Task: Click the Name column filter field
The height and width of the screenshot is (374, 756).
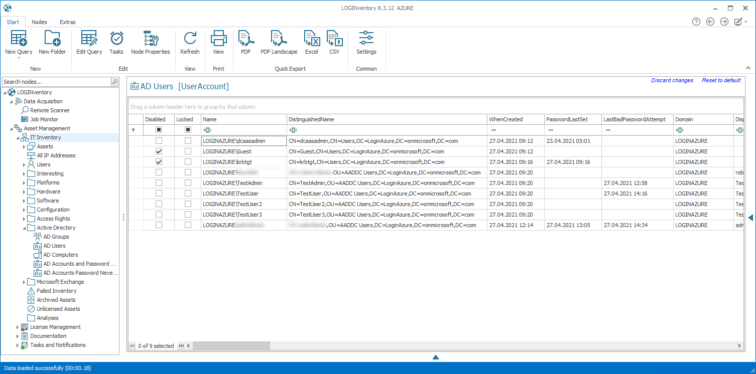Action: (244, 130)
